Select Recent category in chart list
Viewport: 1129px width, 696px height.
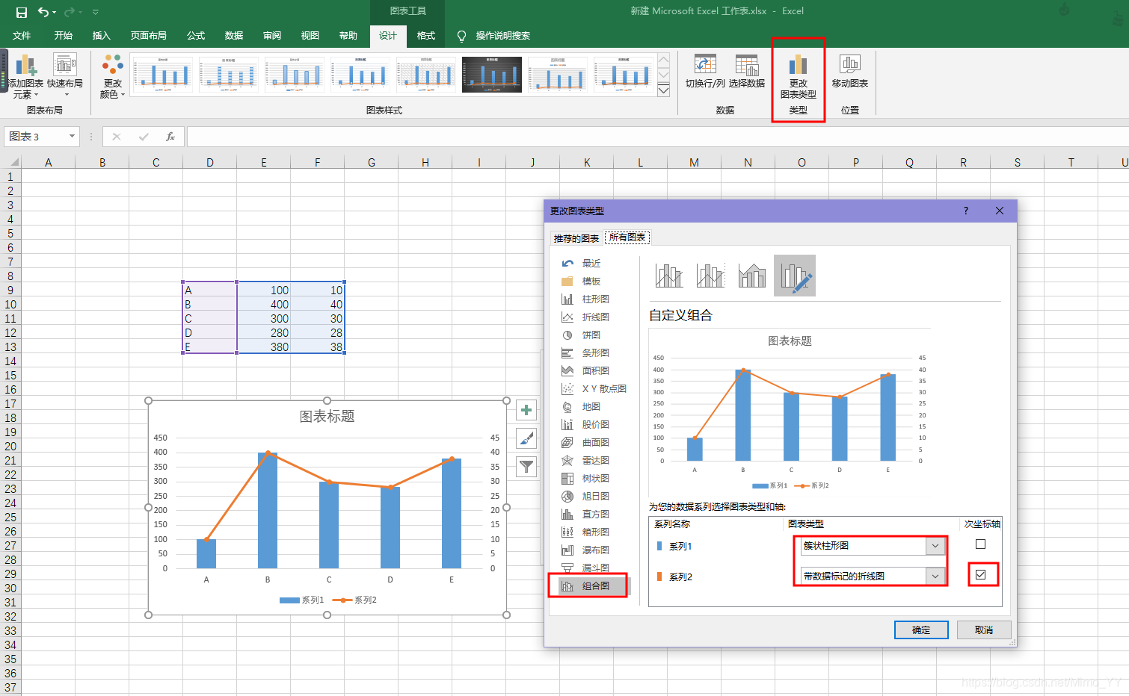click(x=591, y=264)
